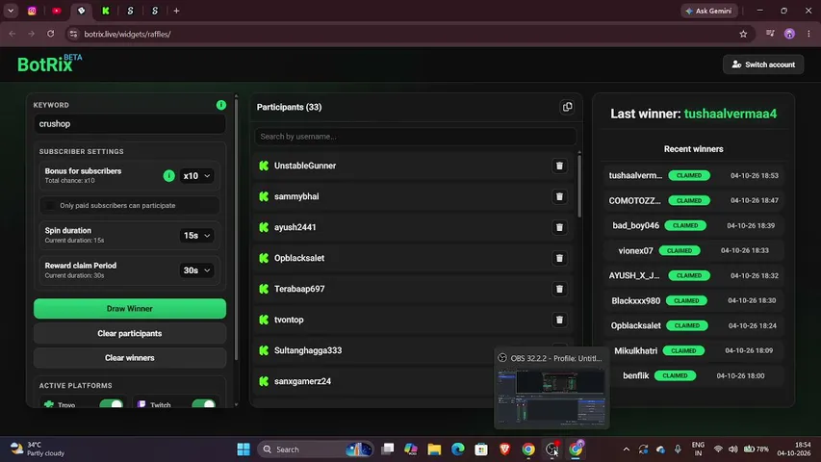Expand system tray hidden icons

(x=627, y=449)
